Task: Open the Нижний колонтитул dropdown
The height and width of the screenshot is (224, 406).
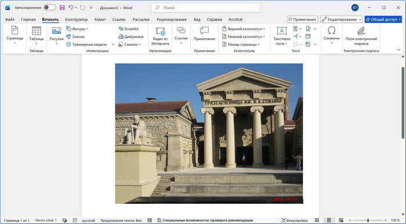Action: [264, 37]
